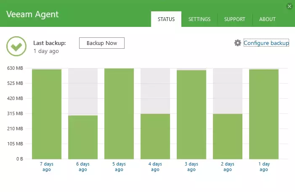Click the "1 day ago" axis label
Screen dimensions: 295x192
point(264,167)
